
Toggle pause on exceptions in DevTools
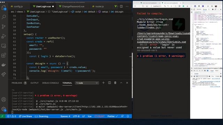point(208,70)
